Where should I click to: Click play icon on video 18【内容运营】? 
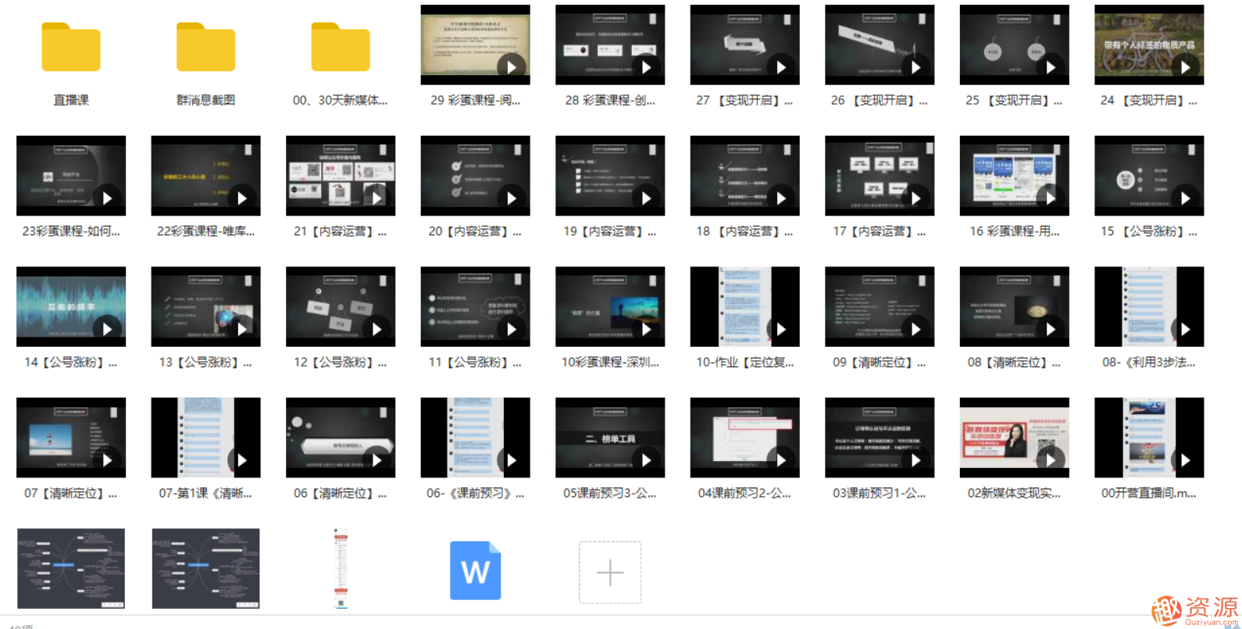pos(781,198)
